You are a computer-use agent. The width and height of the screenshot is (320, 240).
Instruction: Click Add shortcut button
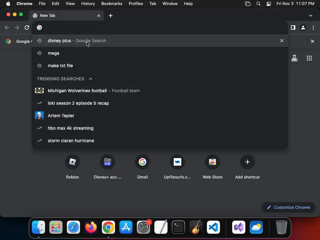(247, 167)
